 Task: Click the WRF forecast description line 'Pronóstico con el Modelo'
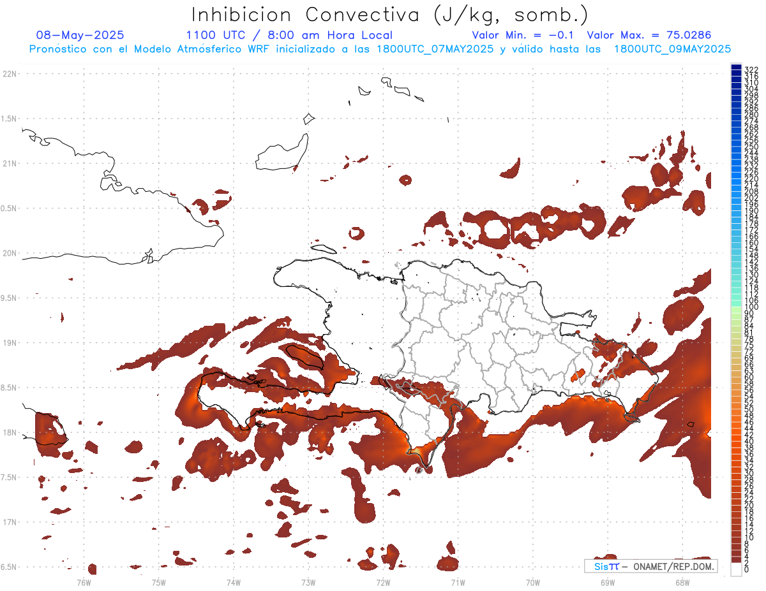(380, 49)
